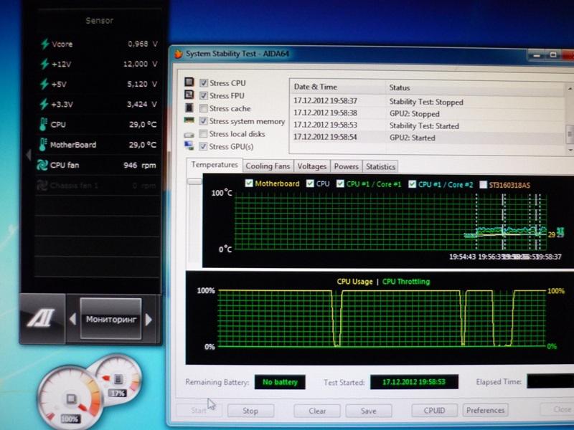
Task: Click the +12V lightning bolt icon
Action: click(44, 64)
